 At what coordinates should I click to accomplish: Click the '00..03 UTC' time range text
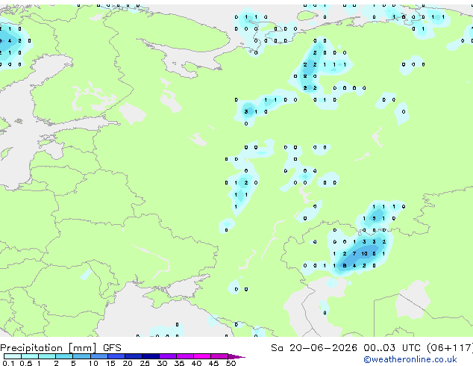point(392,348)
